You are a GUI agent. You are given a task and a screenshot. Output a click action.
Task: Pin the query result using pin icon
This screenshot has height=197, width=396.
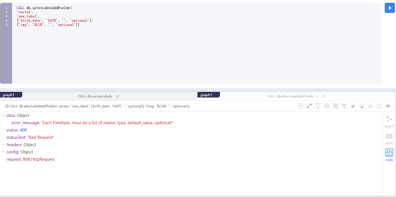coord(353,106)
